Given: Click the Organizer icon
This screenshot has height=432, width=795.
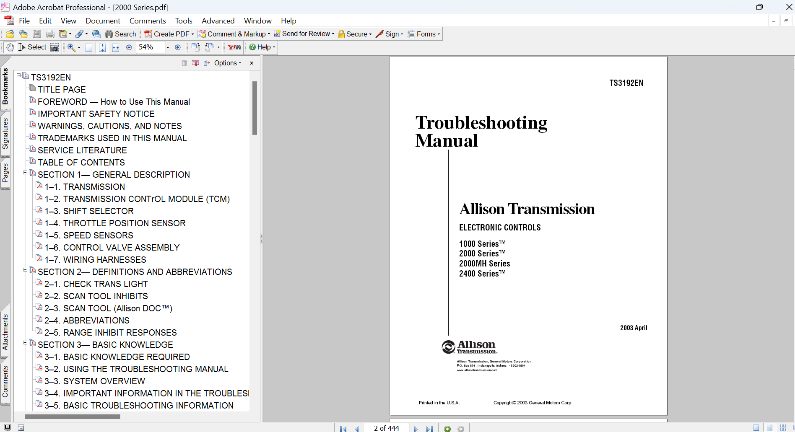Looking at the screenshot, I should click(63, 34).
